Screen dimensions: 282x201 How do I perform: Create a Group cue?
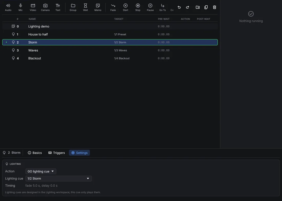pos(73,7)
